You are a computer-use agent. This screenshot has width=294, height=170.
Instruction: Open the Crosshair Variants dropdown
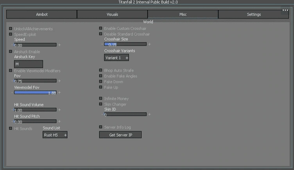pos(117,58)
